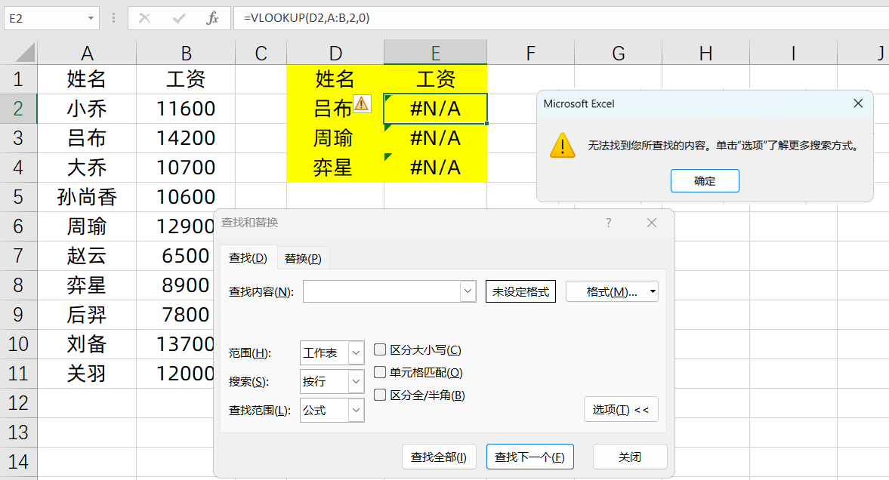
Task: Select column G header
Action: (618, 53)
